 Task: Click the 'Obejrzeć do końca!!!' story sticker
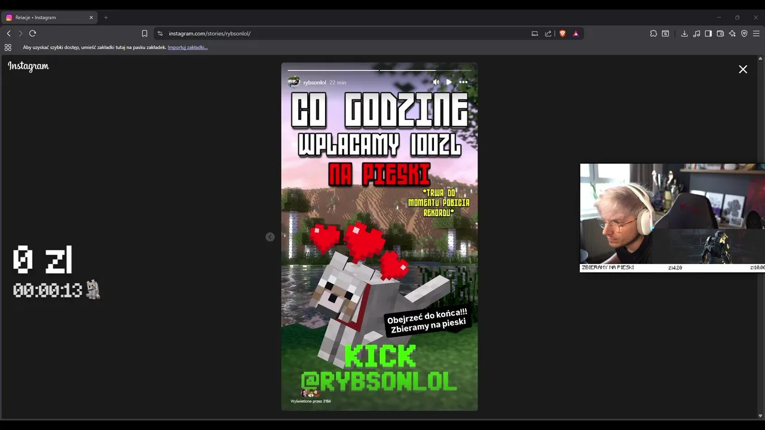[x=427, y=322]
